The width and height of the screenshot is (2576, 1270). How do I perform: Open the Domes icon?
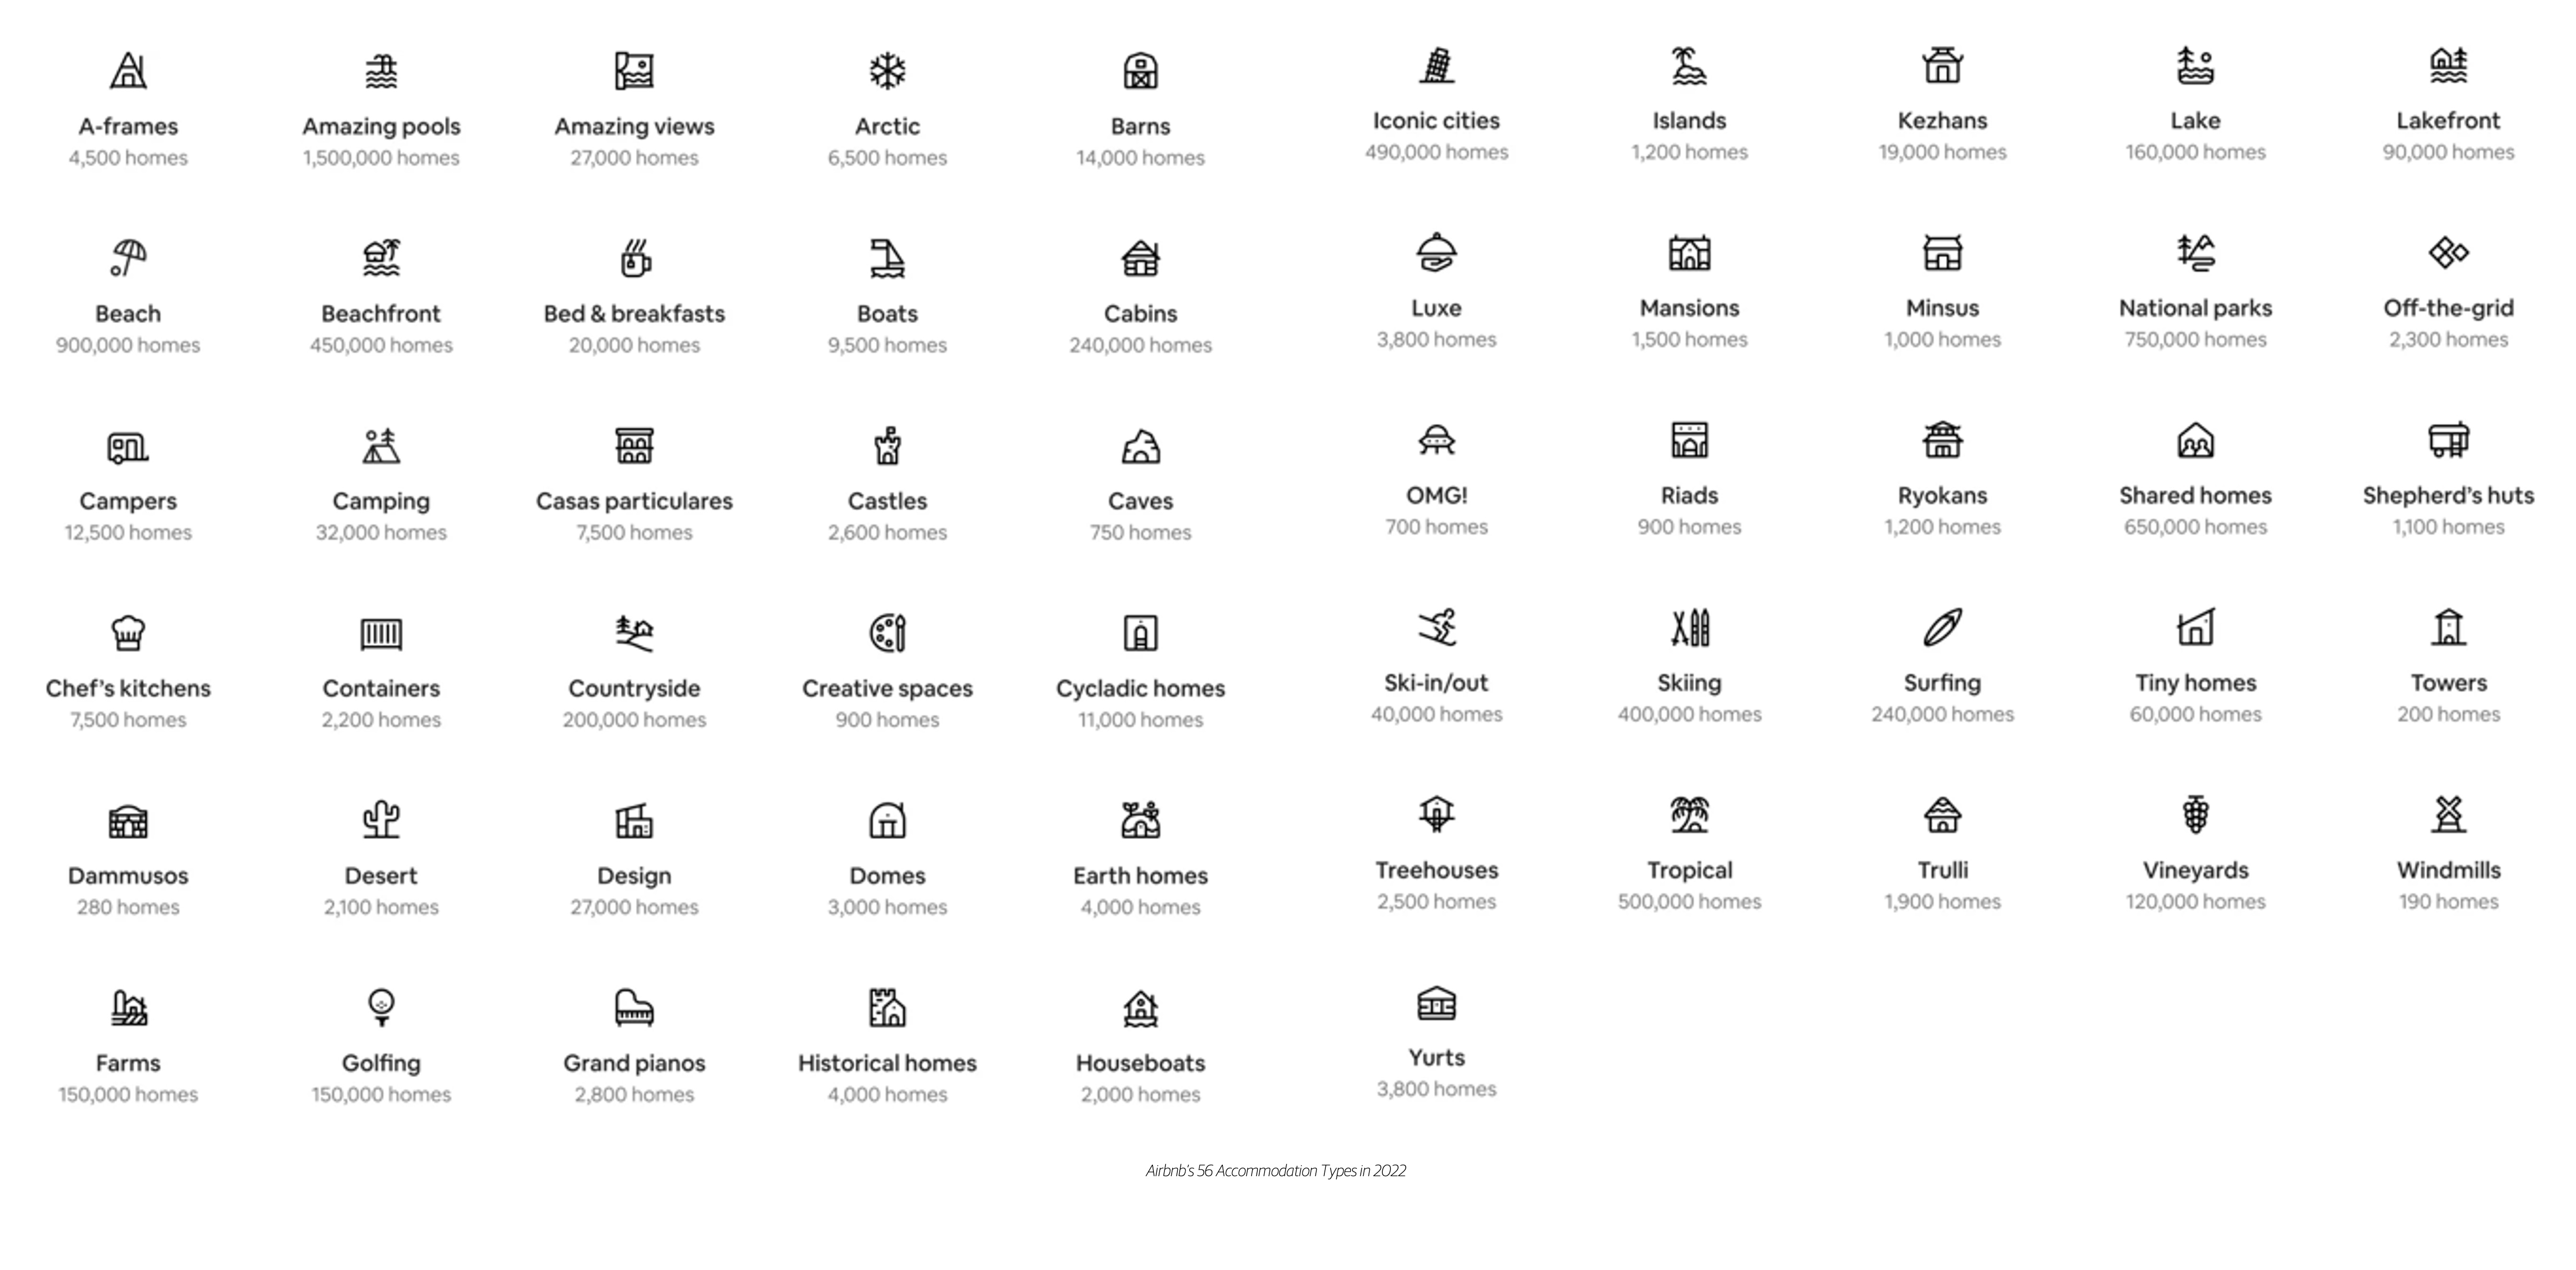887,819
